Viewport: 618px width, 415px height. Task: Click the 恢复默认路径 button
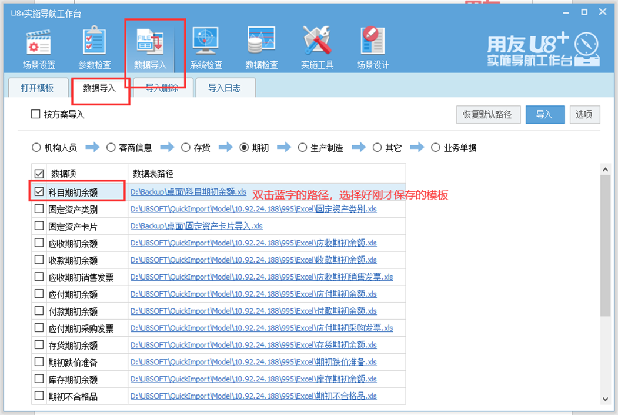click(x=488, y=114)
